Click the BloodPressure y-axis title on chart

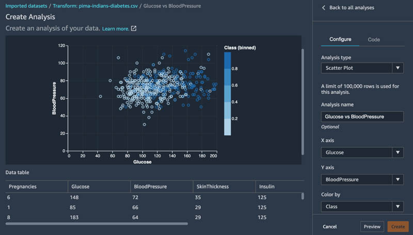coord(54,98)
